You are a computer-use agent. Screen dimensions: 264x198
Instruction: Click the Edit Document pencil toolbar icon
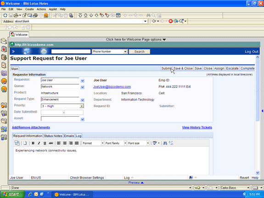pos(24,16)
